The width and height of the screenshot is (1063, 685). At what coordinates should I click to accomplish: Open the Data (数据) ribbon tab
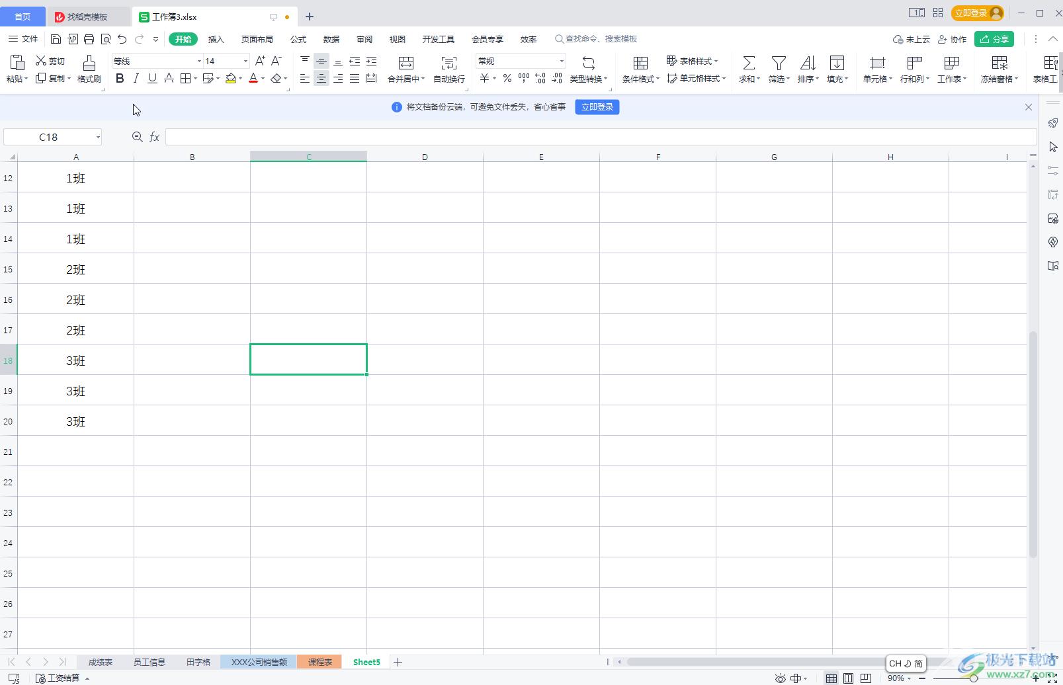coord(331,39)
